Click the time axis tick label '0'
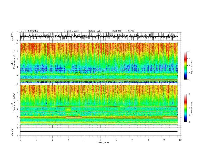This screenshot has width=203, height=157. point(20,140)
